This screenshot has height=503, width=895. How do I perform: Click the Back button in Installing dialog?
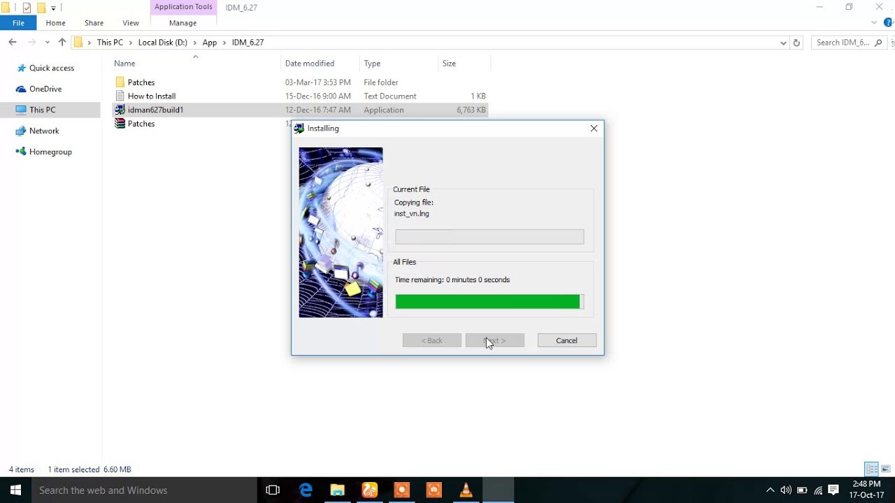431,340
